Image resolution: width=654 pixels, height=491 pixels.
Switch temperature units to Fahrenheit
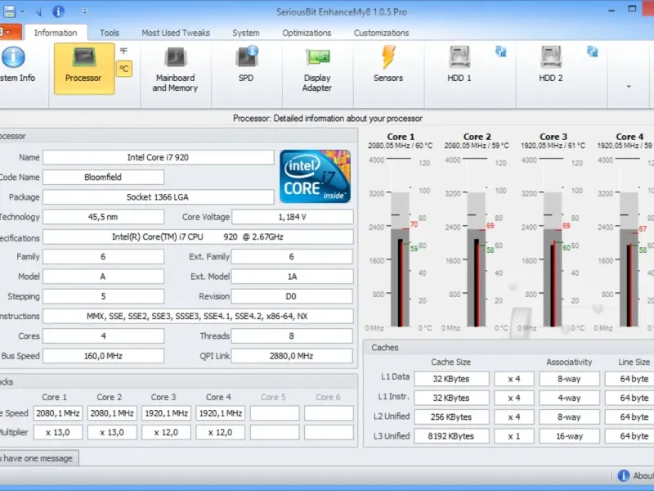click(x=123, y=51)
